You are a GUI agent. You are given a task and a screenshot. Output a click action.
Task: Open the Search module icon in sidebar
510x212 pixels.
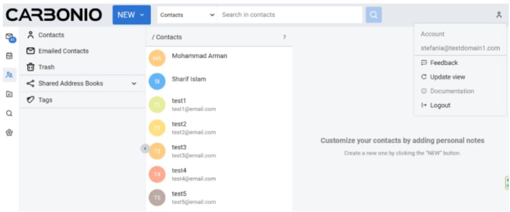coord(9,113)
